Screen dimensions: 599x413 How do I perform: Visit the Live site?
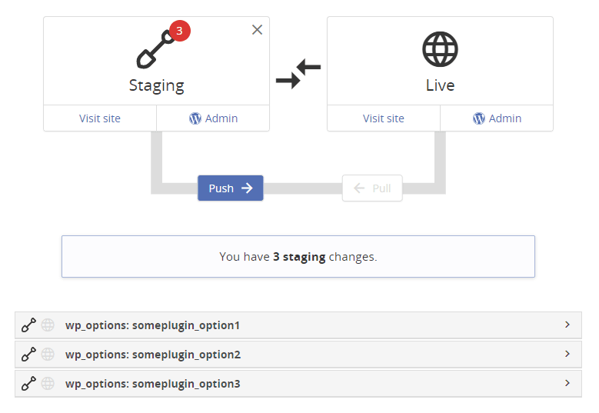point(384,118)
